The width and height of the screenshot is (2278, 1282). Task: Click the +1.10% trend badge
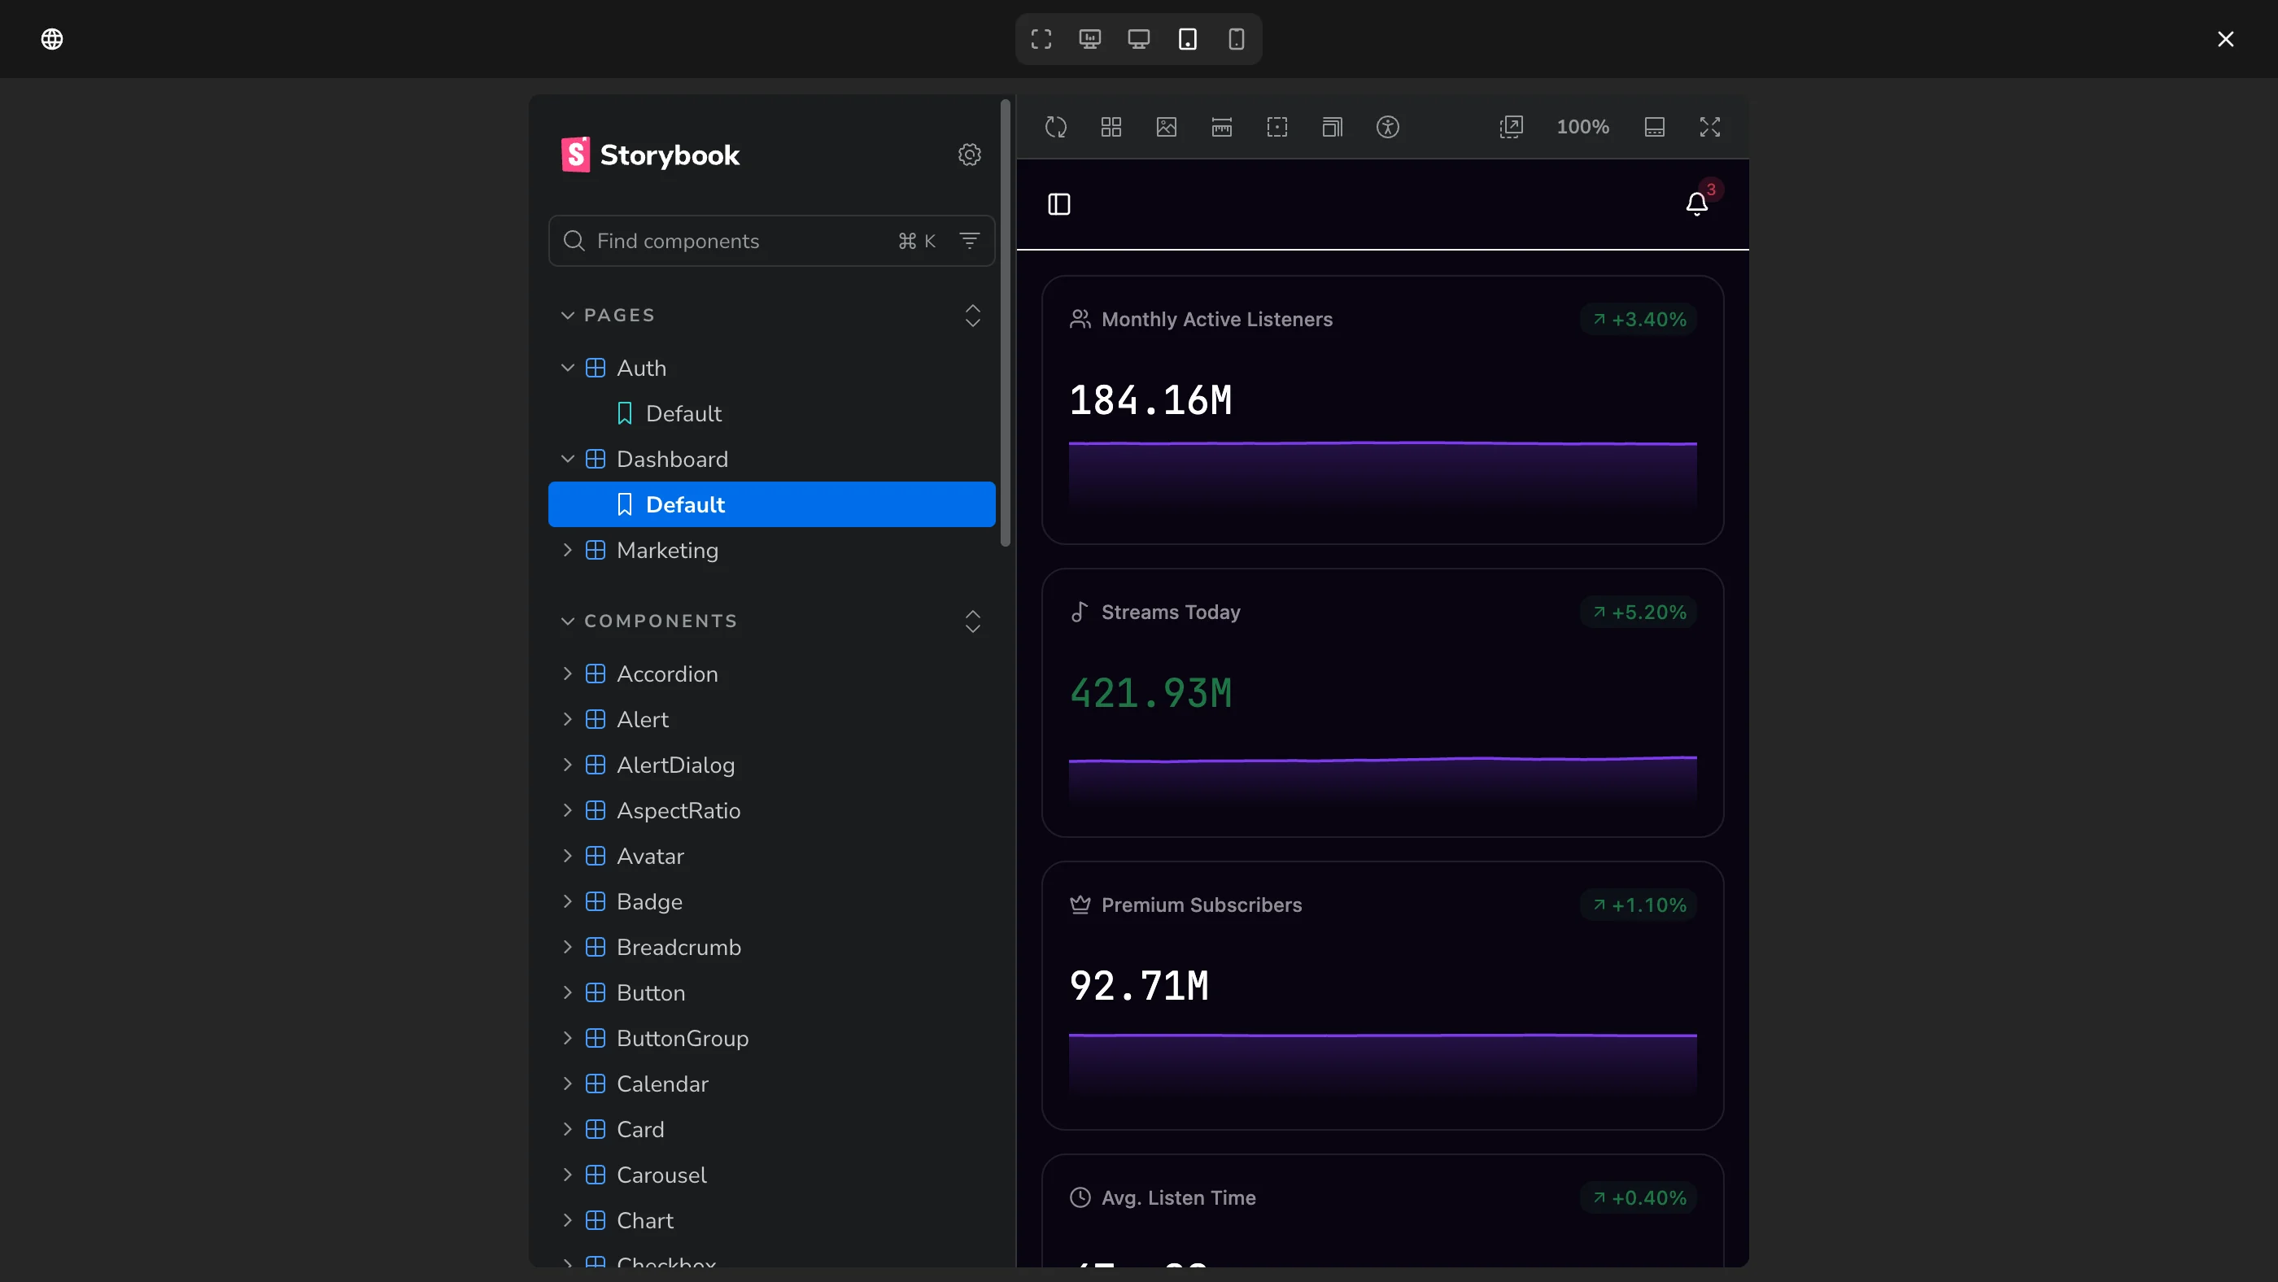click(1639, 905)
